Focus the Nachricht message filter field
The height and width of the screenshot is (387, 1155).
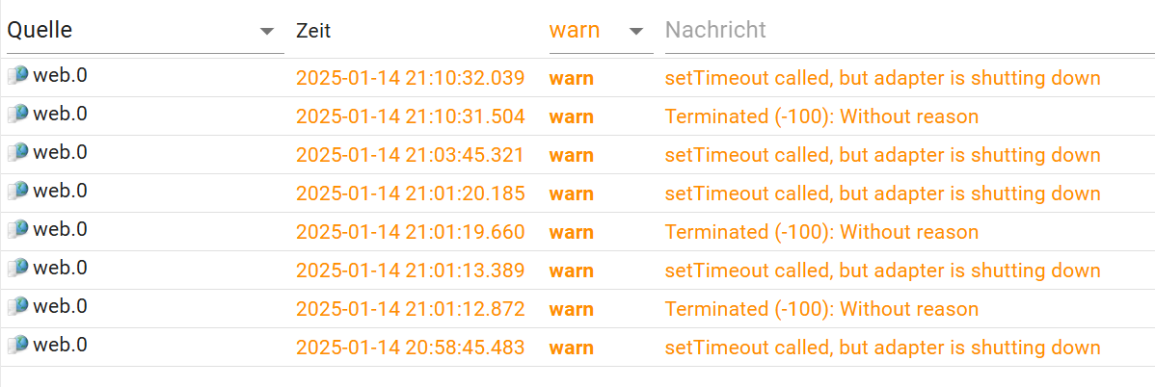(906, 31)
